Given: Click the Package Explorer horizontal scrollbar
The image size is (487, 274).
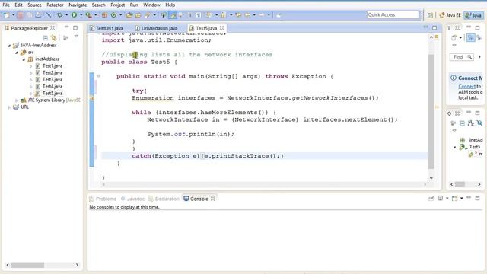Looking at the screenshot, I should (x=27, y=265).
